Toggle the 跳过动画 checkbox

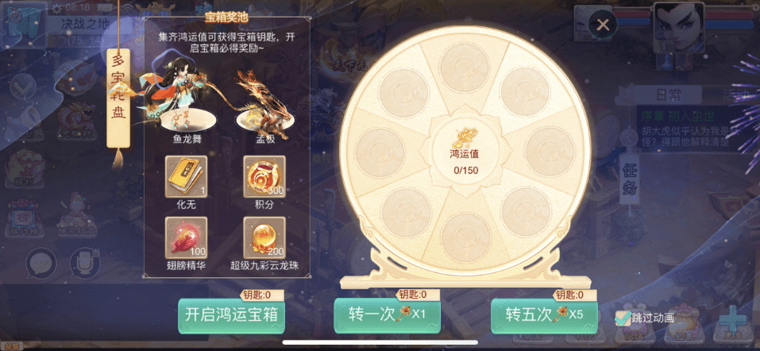(623, 318)
